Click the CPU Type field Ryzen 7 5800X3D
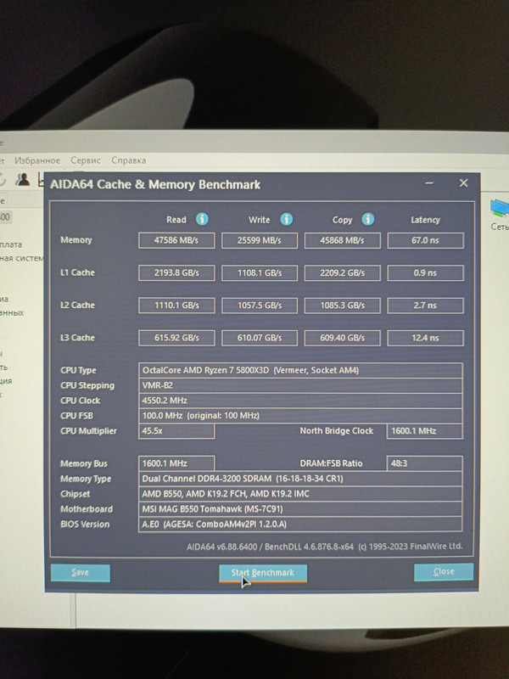 pos(300,370)
